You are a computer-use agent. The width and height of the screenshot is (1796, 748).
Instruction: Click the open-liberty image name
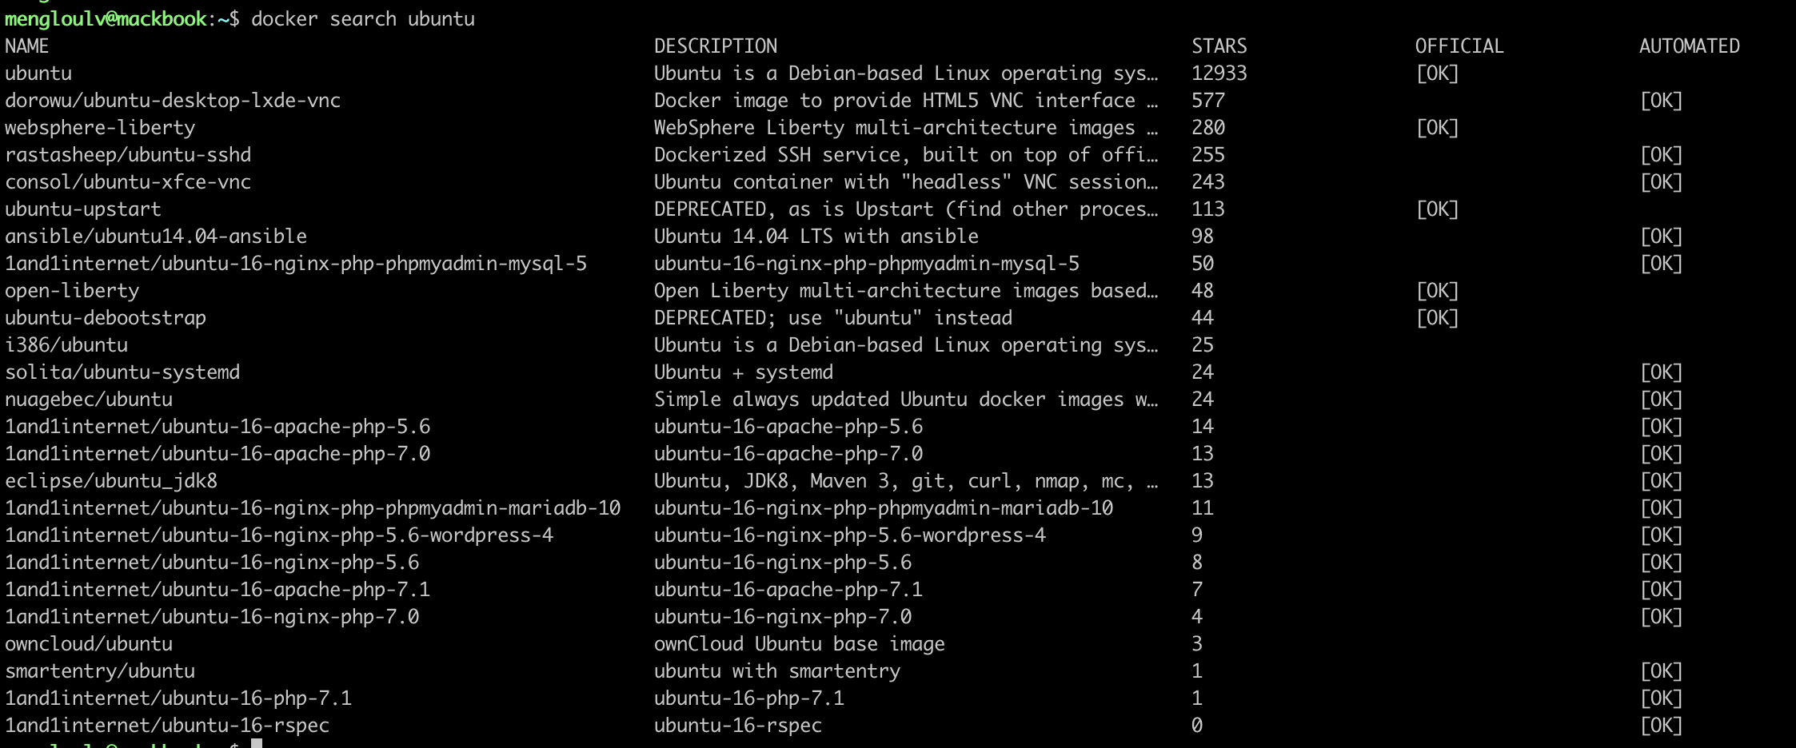(x=72, y=291)
